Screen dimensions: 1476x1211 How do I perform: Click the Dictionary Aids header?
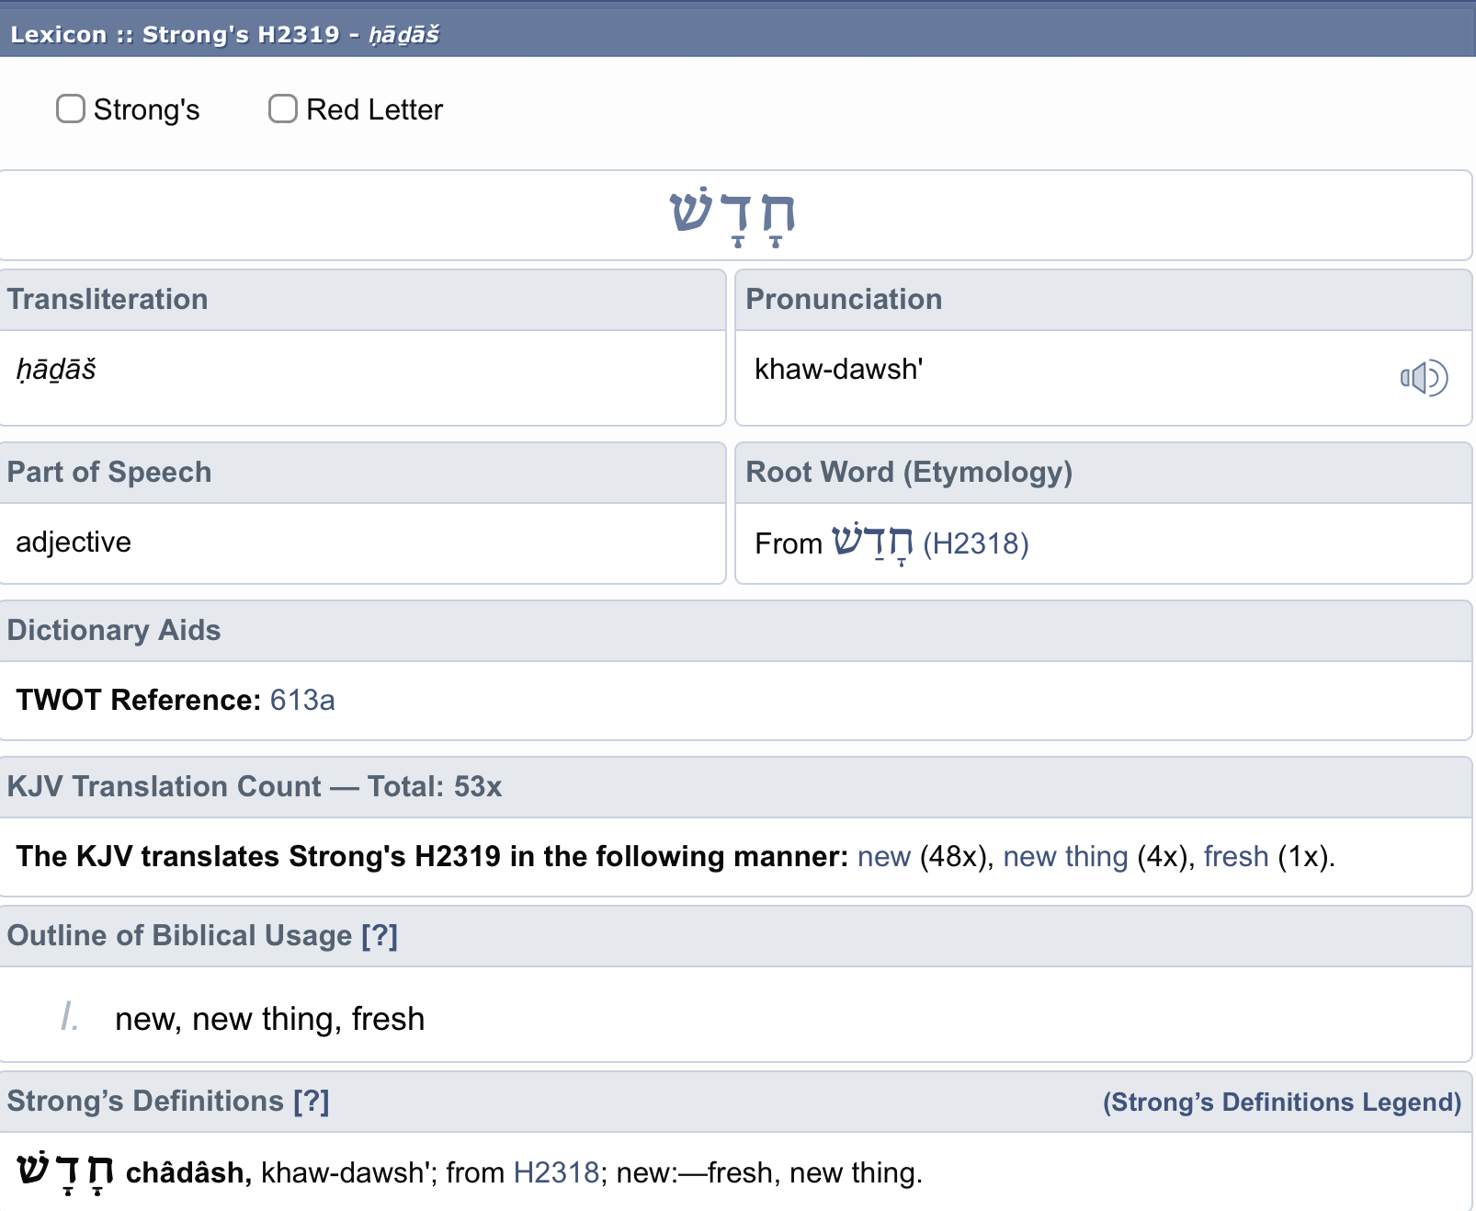(x=736, y=631)
